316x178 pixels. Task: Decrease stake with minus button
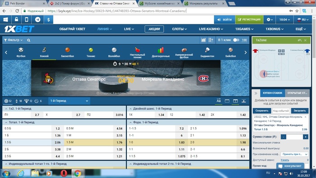(x=283, y=137)
